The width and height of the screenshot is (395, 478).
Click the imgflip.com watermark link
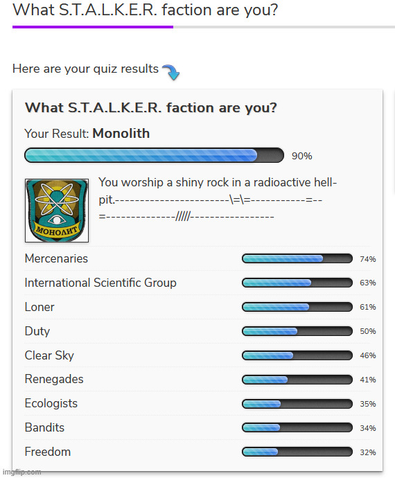[x=21, y=472]
